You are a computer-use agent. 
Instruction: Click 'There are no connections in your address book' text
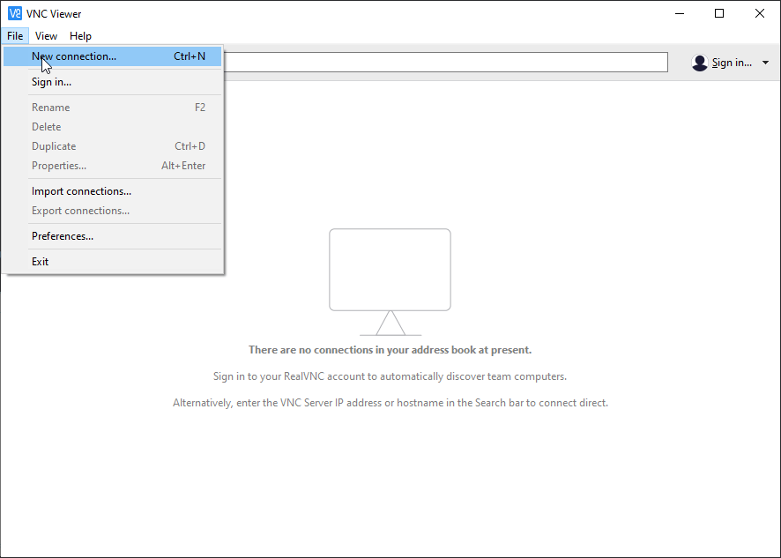tap(390, 350)
